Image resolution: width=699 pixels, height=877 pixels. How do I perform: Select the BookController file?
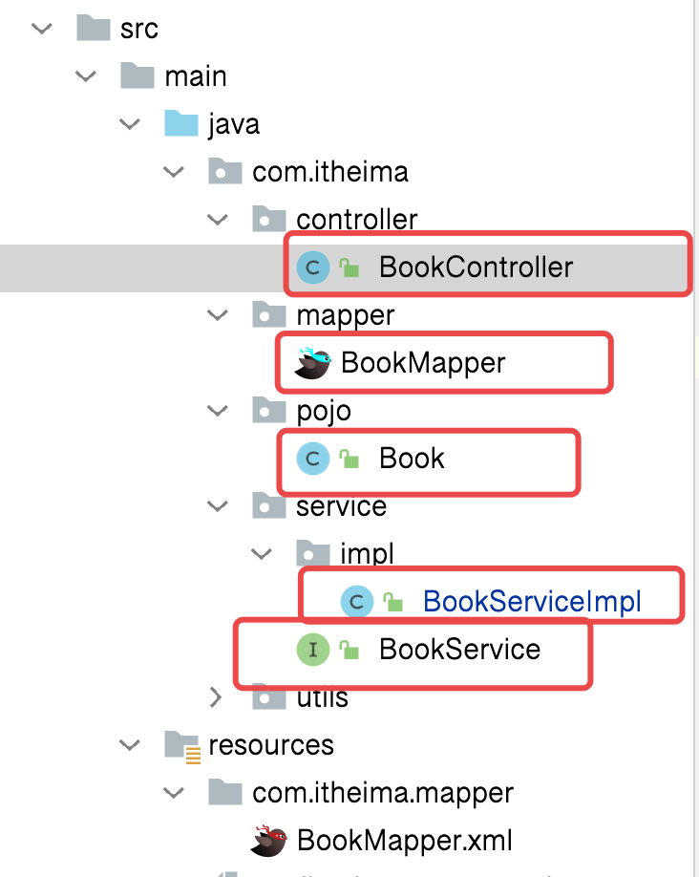click(476, 267)
